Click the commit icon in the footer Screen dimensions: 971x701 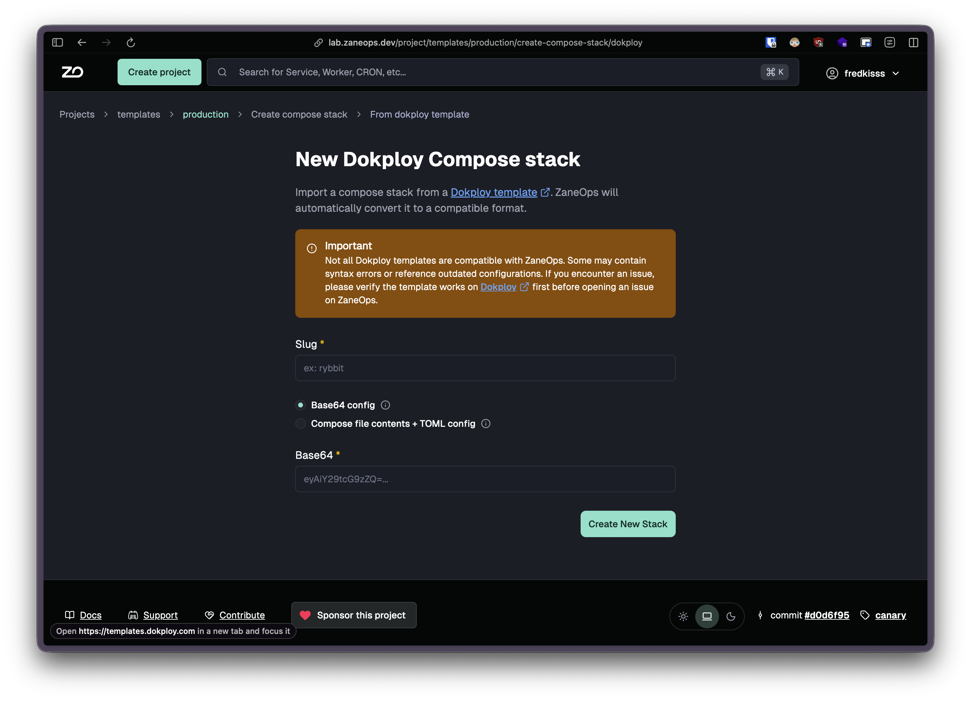pyautogui.click(x=760, y=615)
